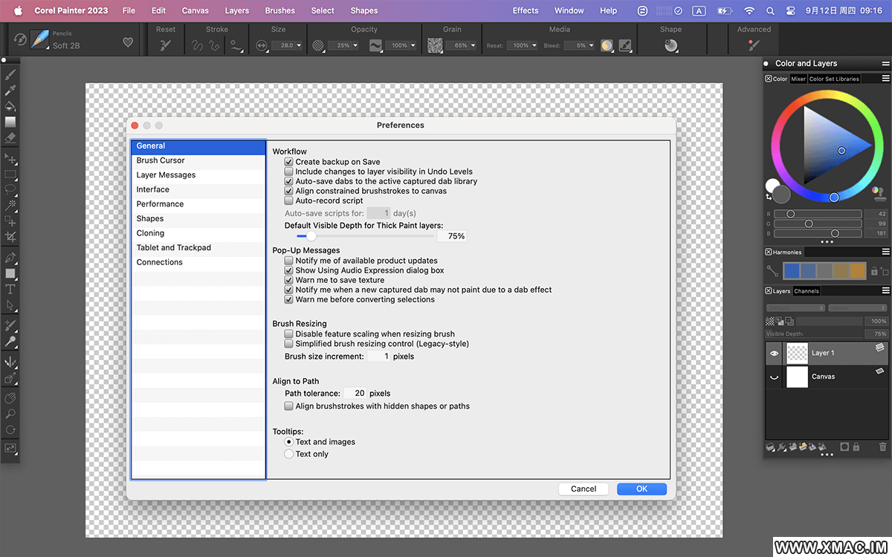Toggle Auto-record script checkbox
Viewport: 892px width, 557px height.
click(289, 201)
